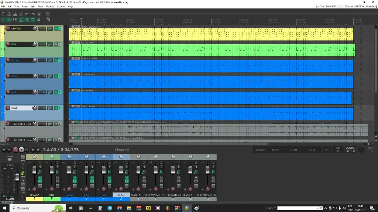
Task: Click the time signature field
Action: [x=327, y=149]
